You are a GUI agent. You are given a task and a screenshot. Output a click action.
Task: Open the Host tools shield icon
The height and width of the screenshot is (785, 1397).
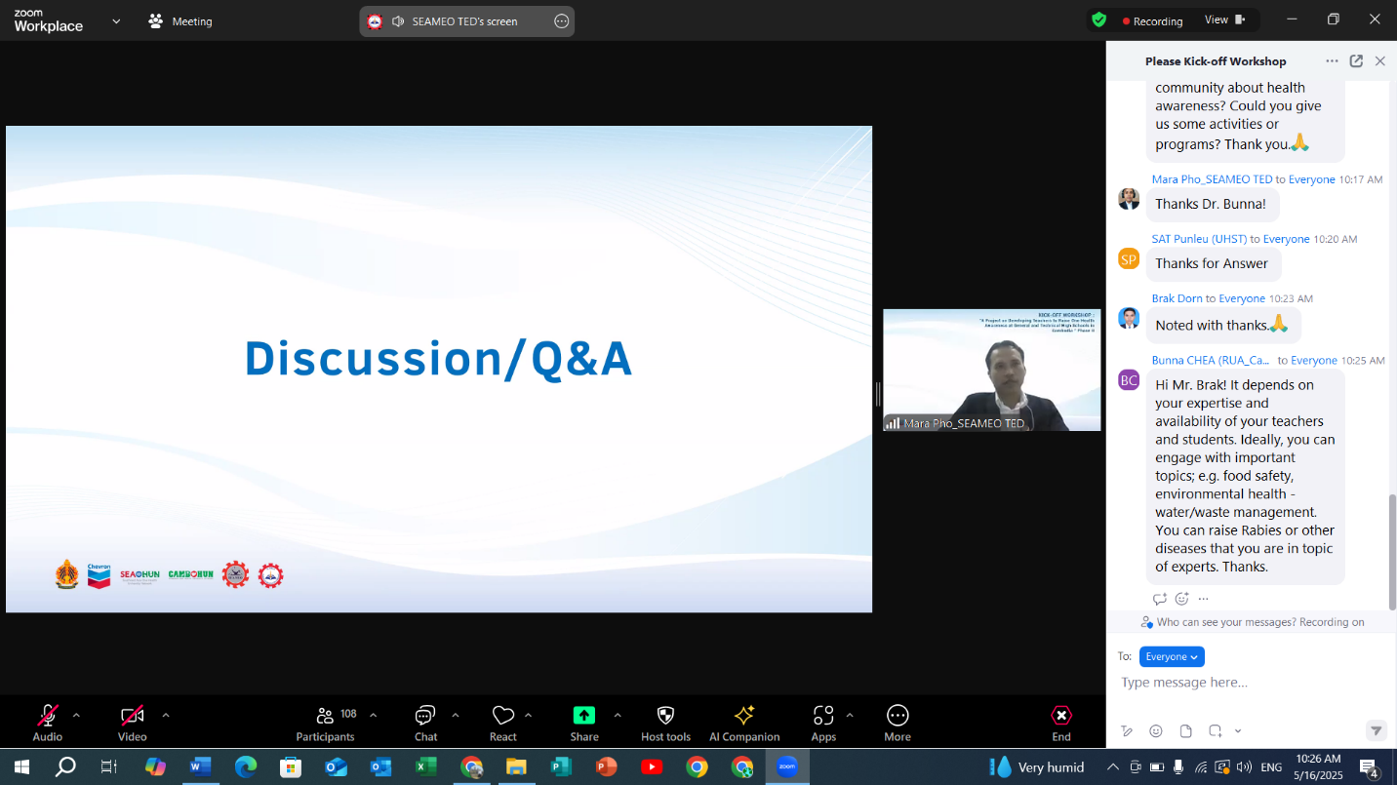click(665, 716)
